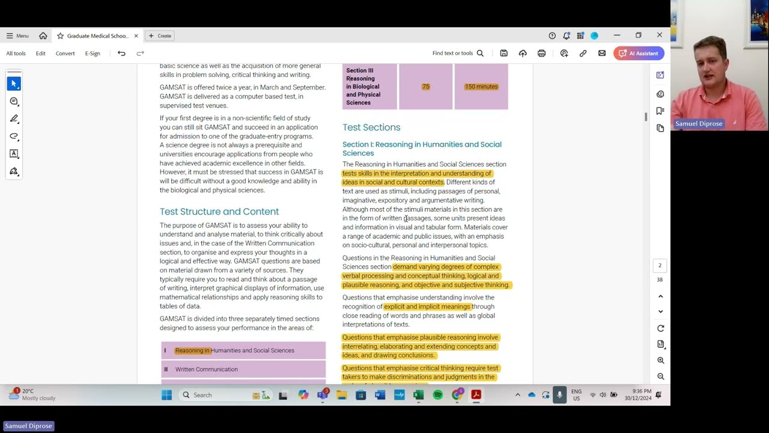The width and height of the screenshot is (769, 433).
Task: Open the Adobe apps grid
Action: point(580,35)
